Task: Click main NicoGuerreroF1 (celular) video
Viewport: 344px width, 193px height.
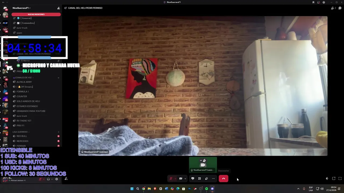Action: point(203,86)
